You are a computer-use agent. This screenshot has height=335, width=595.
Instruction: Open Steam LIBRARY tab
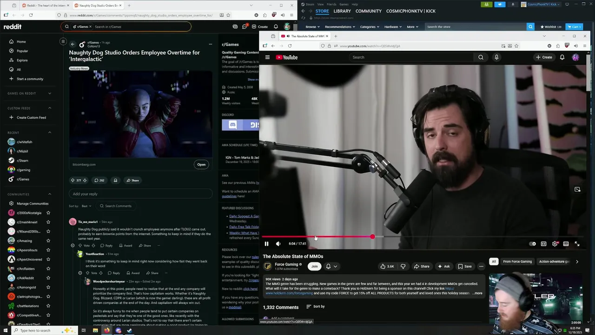coord(342,11)
